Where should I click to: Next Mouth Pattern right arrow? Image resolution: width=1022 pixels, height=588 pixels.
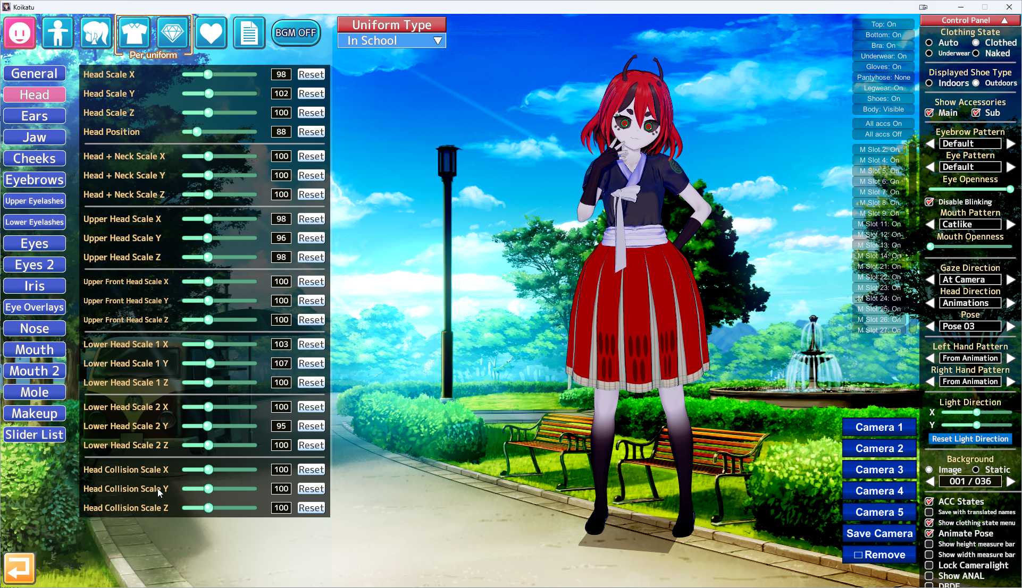[1011, 224]
